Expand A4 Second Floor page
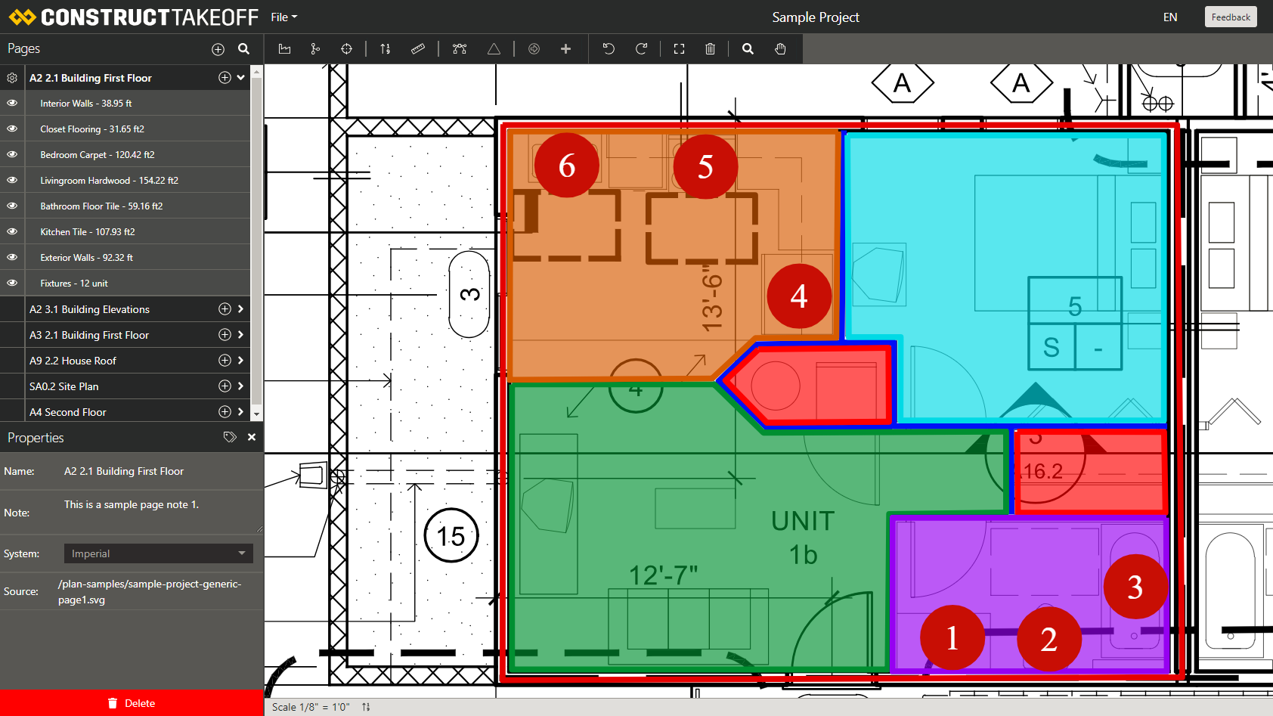 pyautogui.click(x=241, y=412)
